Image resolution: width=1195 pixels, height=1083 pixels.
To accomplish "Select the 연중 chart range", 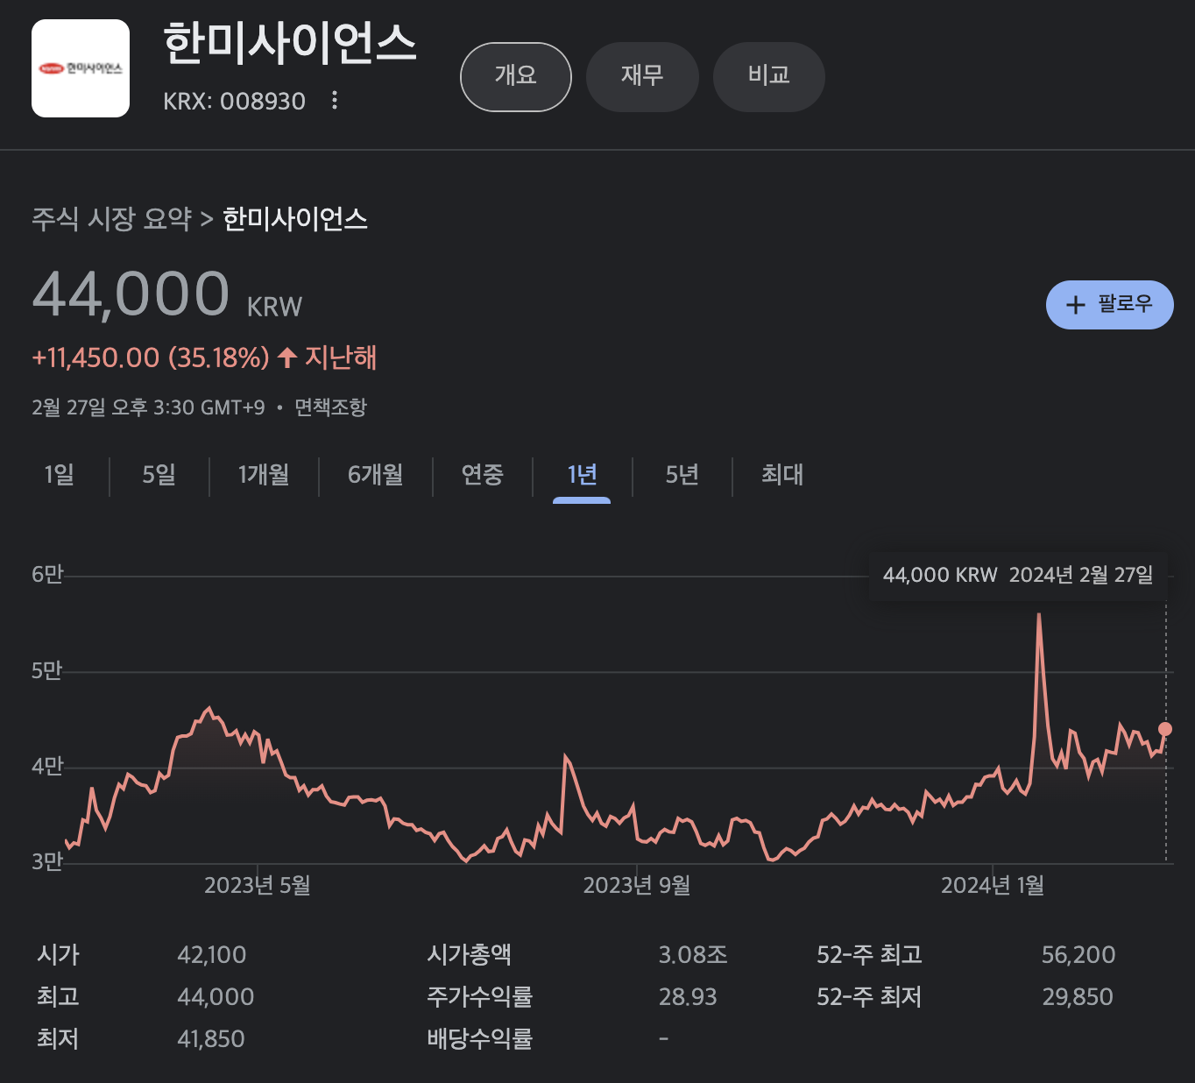I will click(x=483, y=475).
